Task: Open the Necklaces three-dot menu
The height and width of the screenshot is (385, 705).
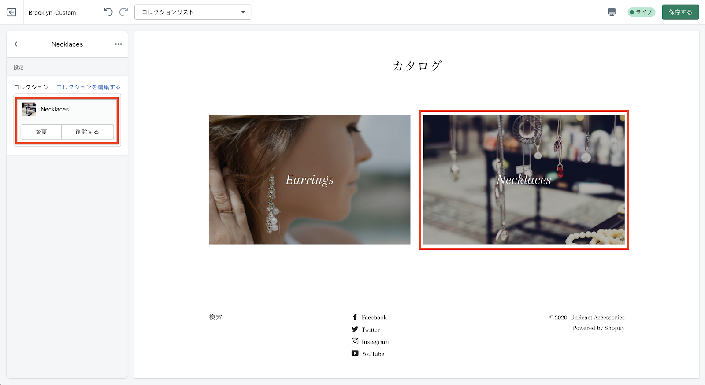Action: click(118, 44)
